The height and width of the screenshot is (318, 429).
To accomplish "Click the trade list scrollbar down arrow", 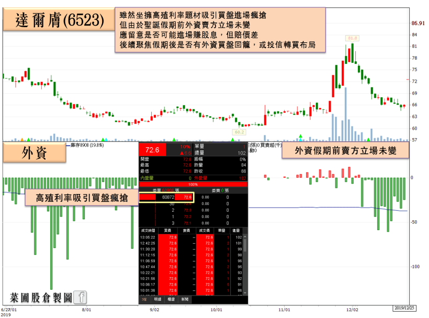I will click(245, 293).
